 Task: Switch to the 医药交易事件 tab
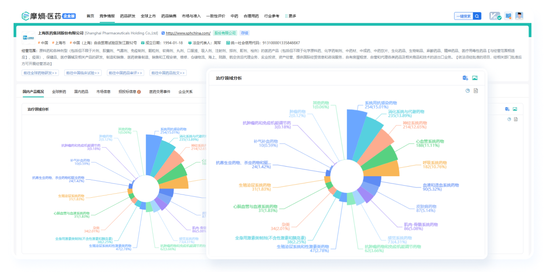pos(160,92)
